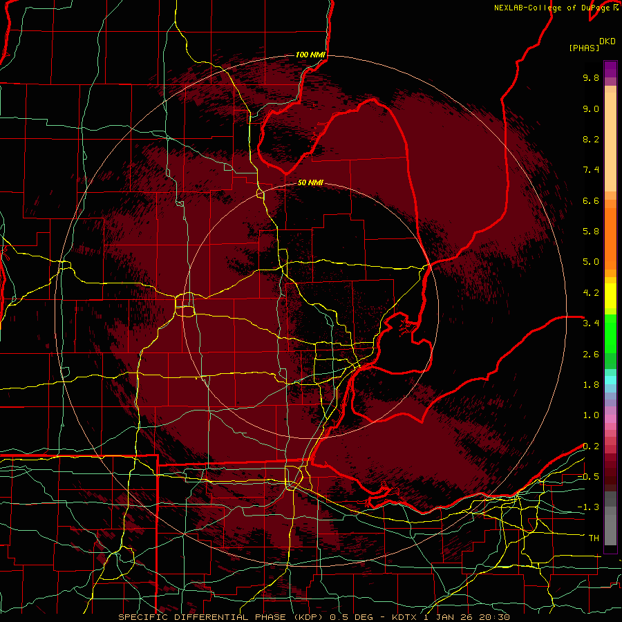This screenshot has width=622, height=622.
Task: Click the 2.6 value on the scale
Action: [591, 355]
